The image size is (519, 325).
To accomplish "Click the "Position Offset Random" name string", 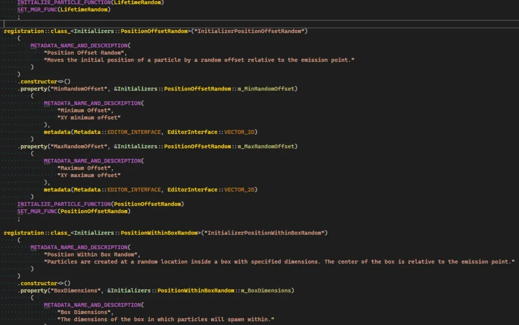I will (84, 53).
